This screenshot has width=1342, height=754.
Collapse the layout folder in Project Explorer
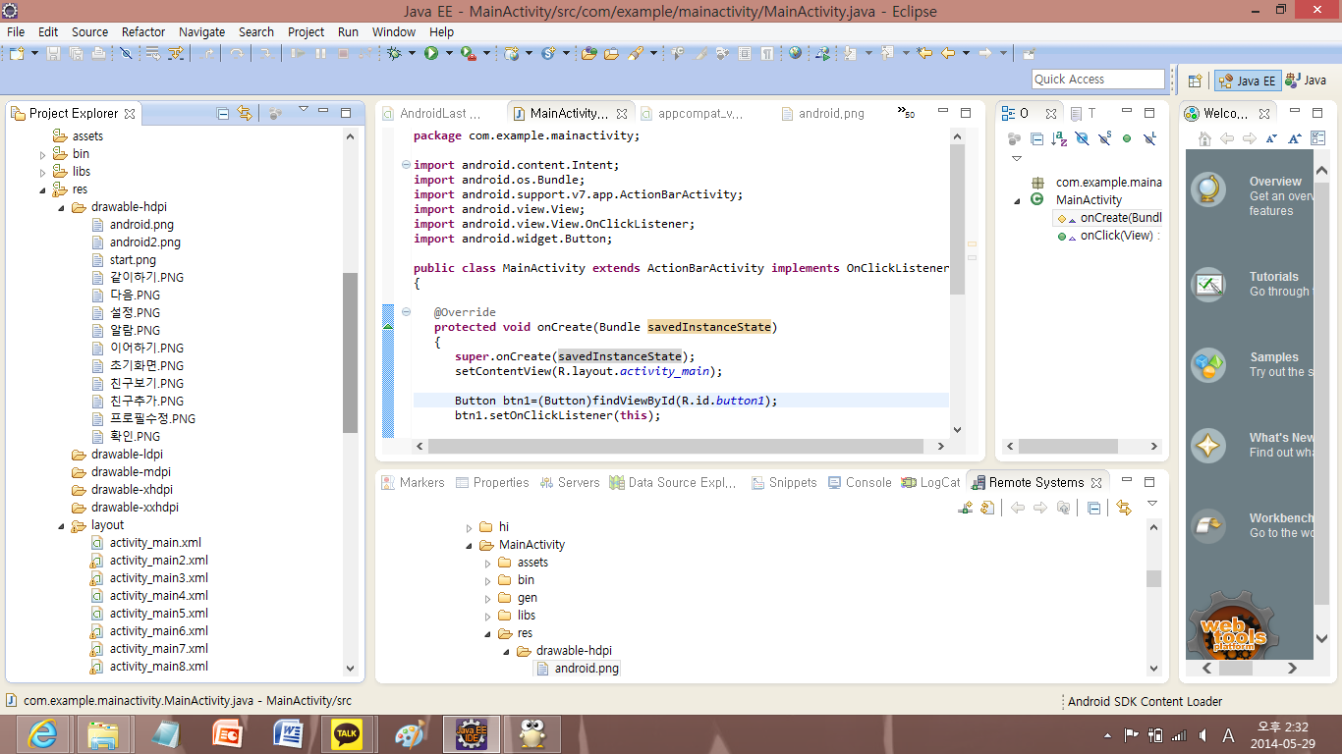click(x=61, y=525)
